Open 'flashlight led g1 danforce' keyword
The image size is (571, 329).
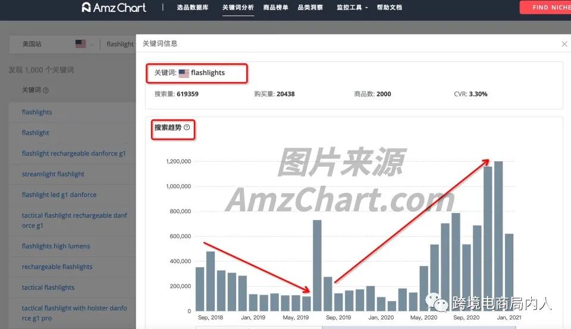click(59, 195)
